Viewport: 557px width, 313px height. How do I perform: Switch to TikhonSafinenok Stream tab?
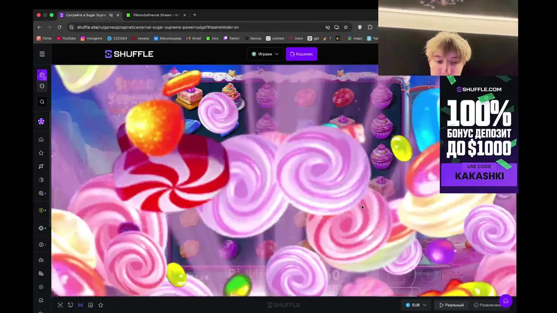pos(155,15)
